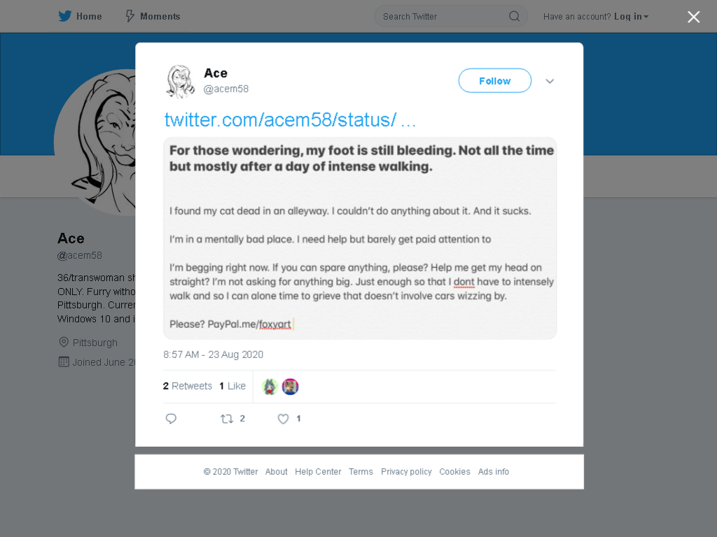
Task: Open Ace's avatar in the tweet header
Action: (180, 81)
